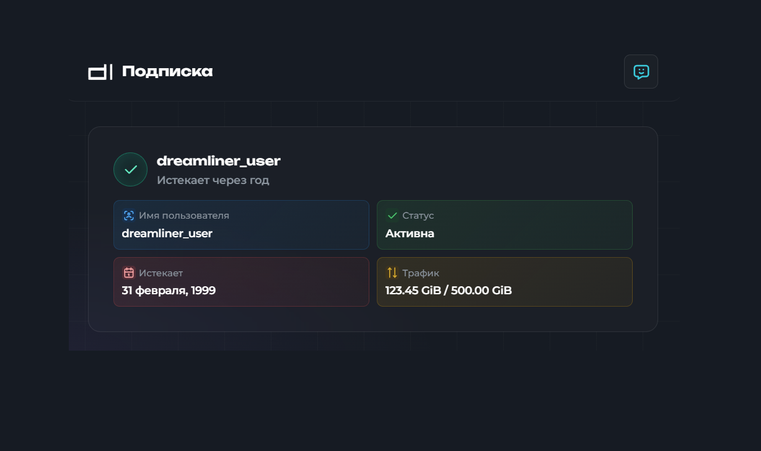Image resolution: width=761 pixels, height=451 pixels.
Task: Click the small checkmark icon beside Статус
Action: pyautogui.click(x=392, y=216)
